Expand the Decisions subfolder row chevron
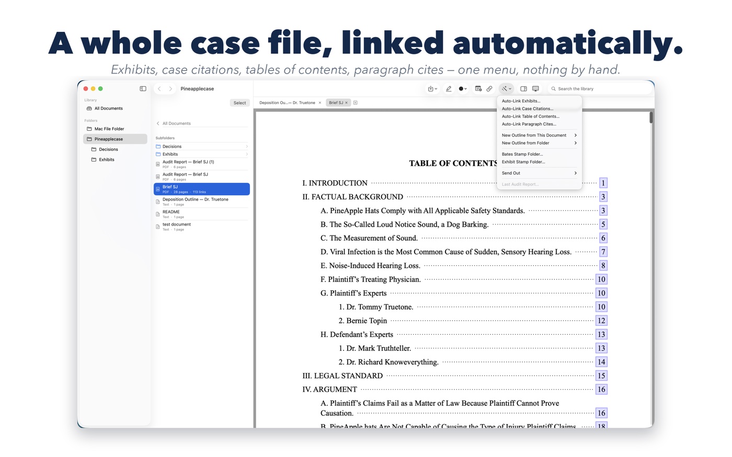Image resolution: width=732 pixels, height=457 pixels. click(246, 147)
